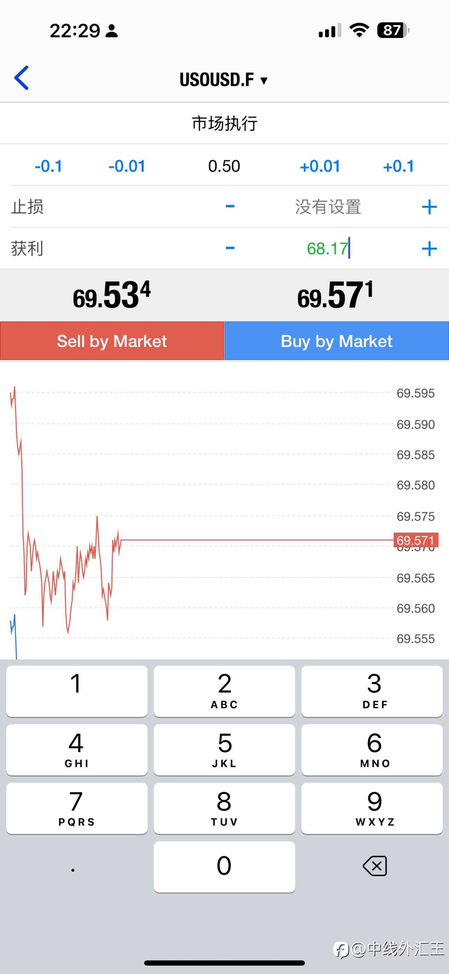
Task: Tap the 69.571 price label on chart
Action: pos(415,540)
